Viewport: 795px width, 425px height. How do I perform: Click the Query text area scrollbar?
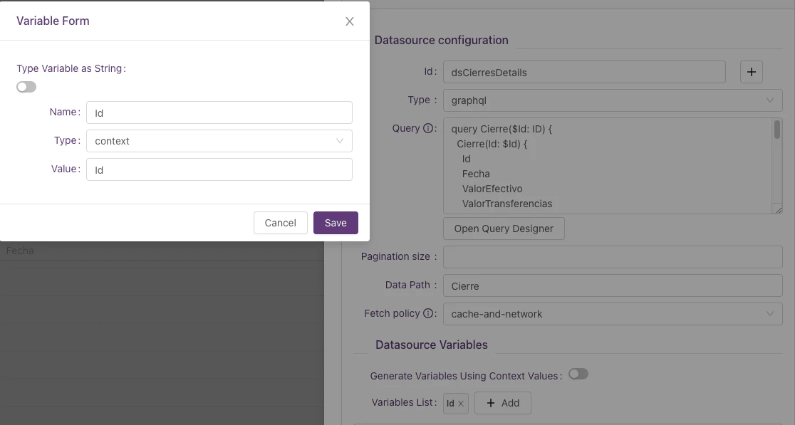tap(776, 130)
